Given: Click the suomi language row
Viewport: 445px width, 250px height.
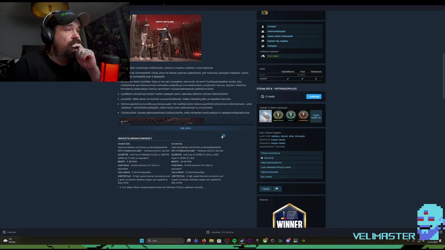Looking at the screenshot, I should [x=291, y=75].
